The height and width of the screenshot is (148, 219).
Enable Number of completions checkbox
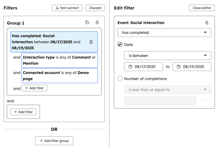(120, 78)
